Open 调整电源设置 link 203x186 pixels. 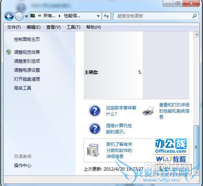[x=27, y=70]
